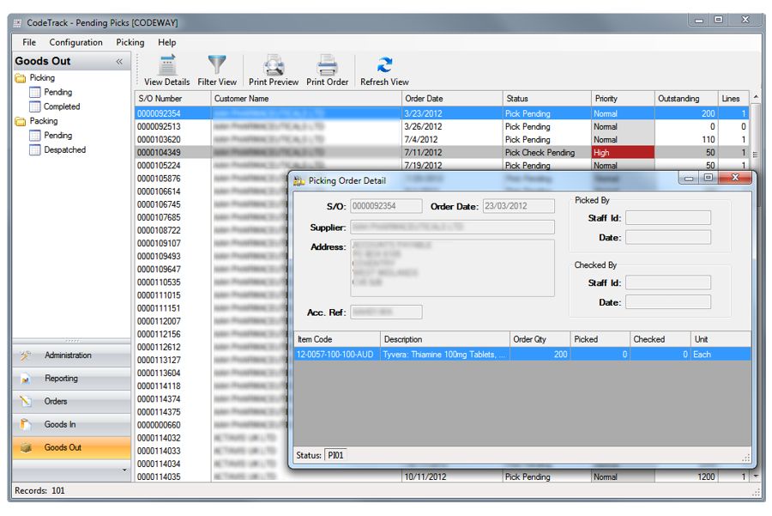The image size is (772, 516).
Task: Refresh the view using Refresh View icon
Action: coord(384,65)
